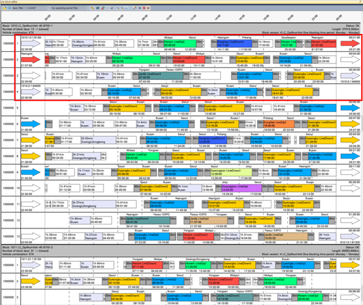The height and width of the screenshot is (305, 363).
Task: Select row number 7 in block 1010
Action: tap(18, 140)
